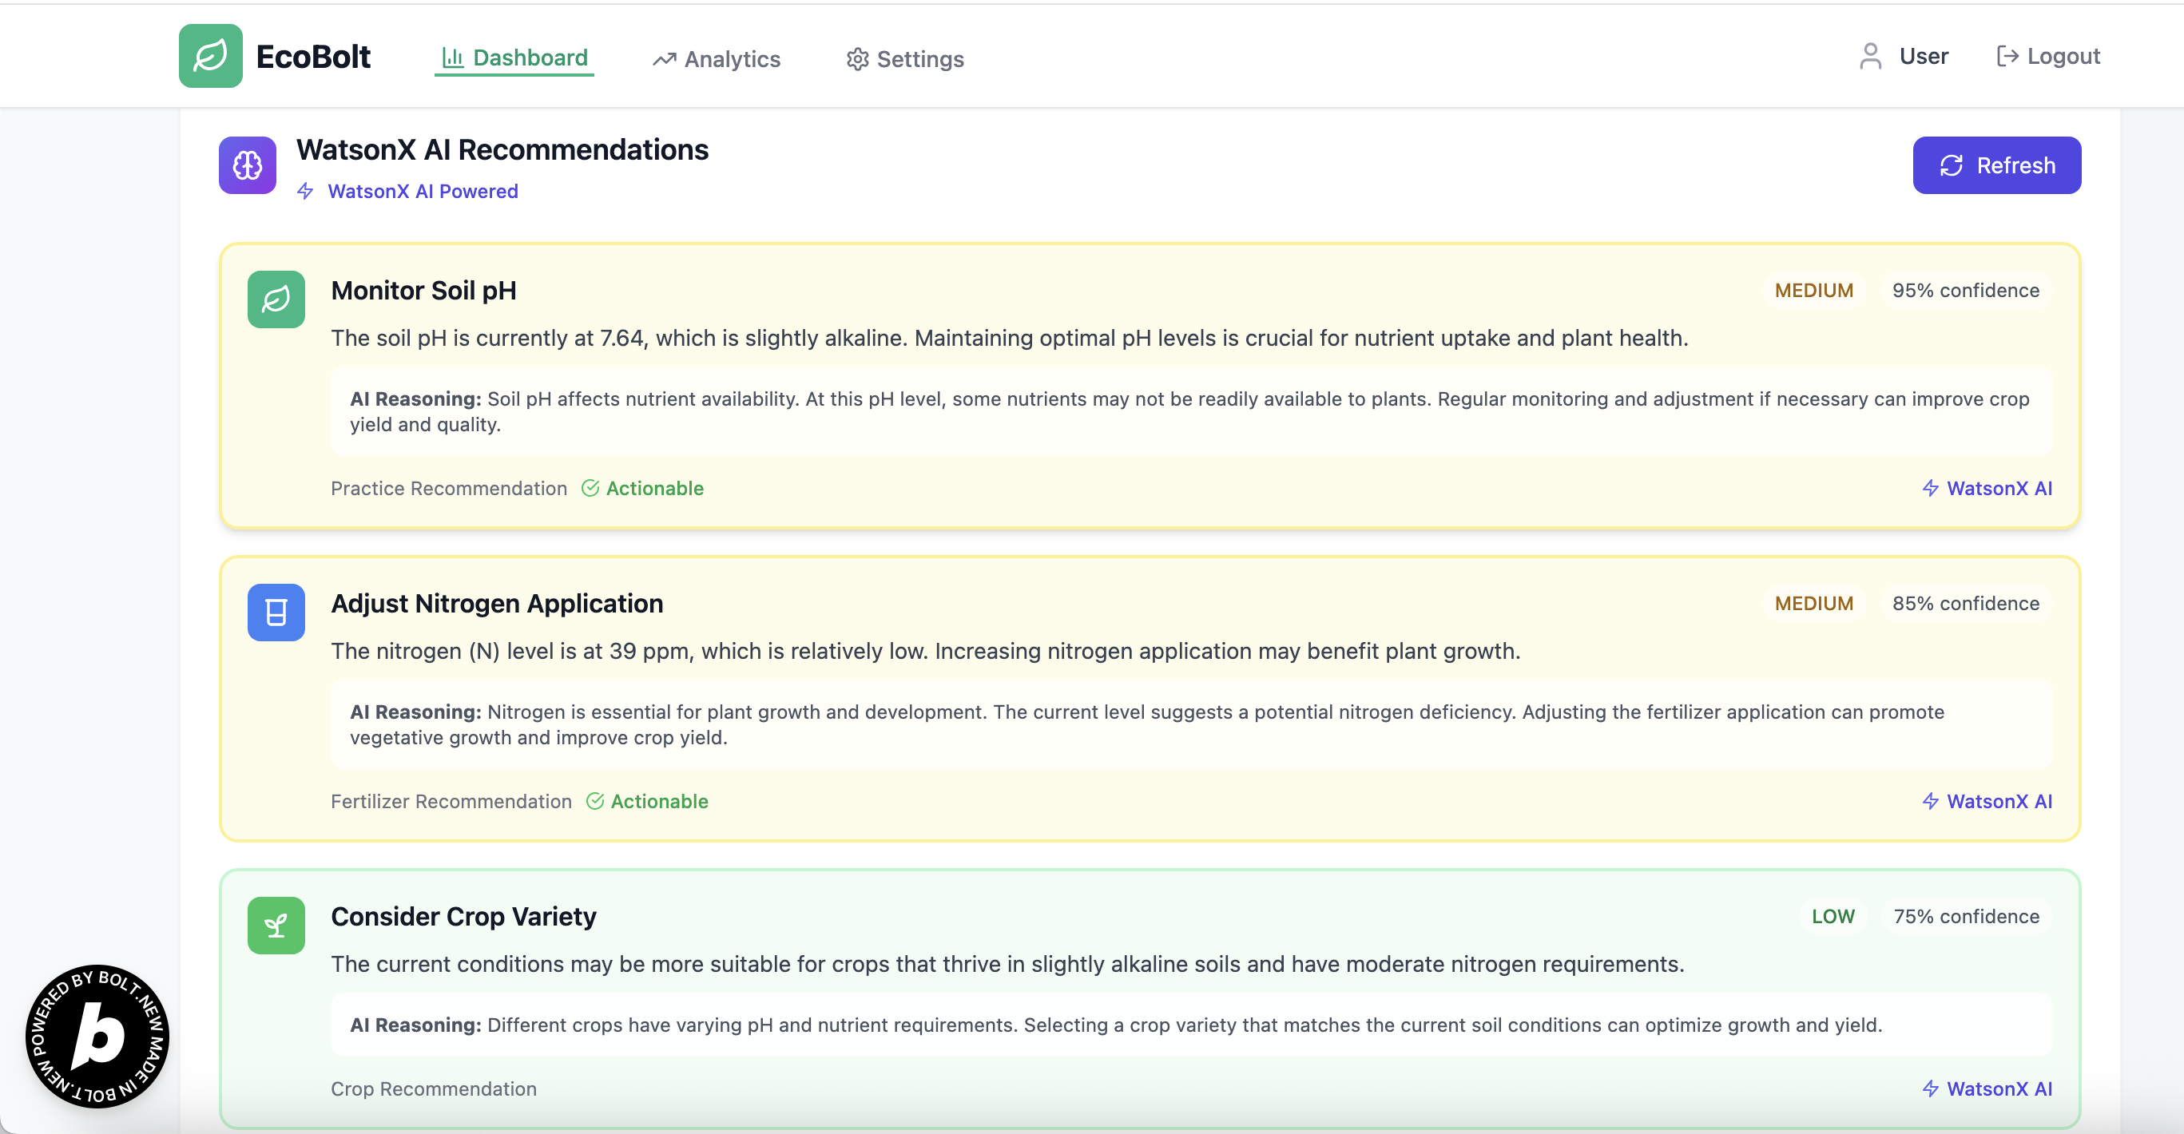
Task: Log out using the Logout link
Action: click(x=2048, y=57)
